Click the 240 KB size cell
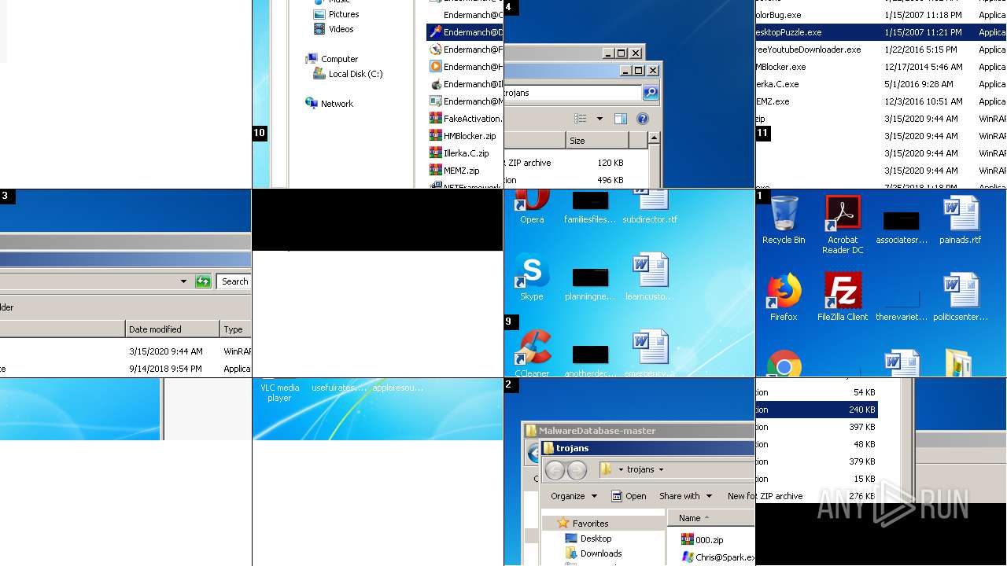Screen dimensions: 1007x566 tap(864, 410)
